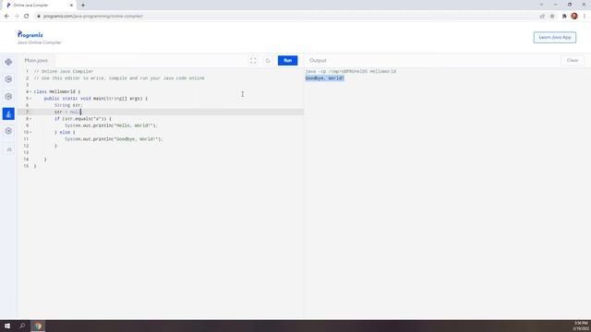This screenshot has width=591, height=332.
Task: Click the highlighted Goodbye, World! output text
Action: coord(324,78)
